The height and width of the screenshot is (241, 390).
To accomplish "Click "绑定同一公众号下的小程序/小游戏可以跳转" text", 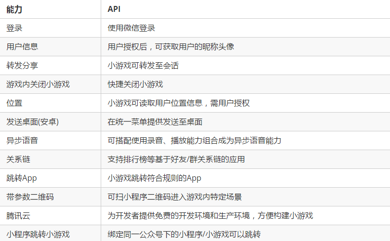I will [184, 235].
